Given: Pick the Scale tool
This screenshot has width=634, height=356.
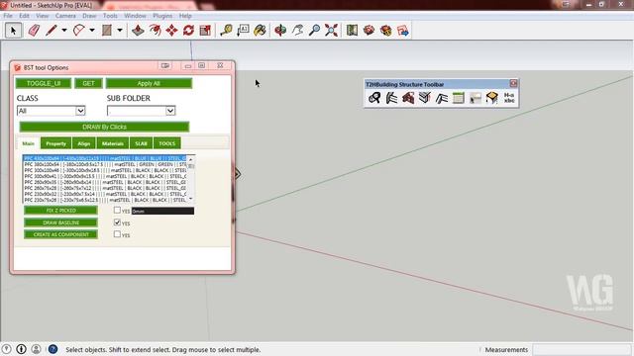Looking at the screenshot, I should click(205, 31).
